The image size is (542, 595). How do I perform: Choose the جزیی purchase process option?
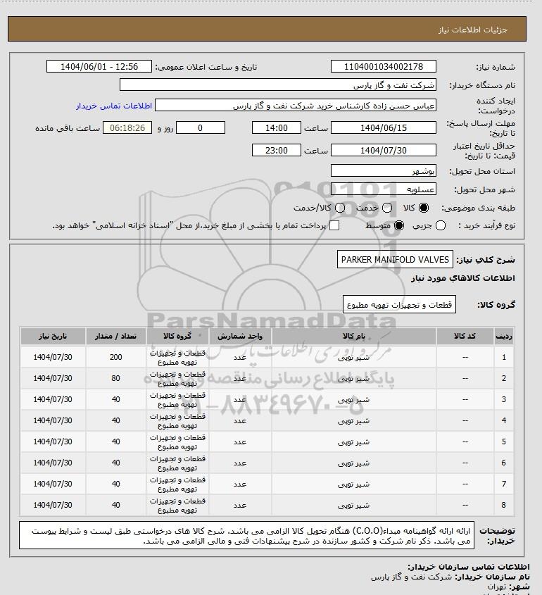(441, 225)
